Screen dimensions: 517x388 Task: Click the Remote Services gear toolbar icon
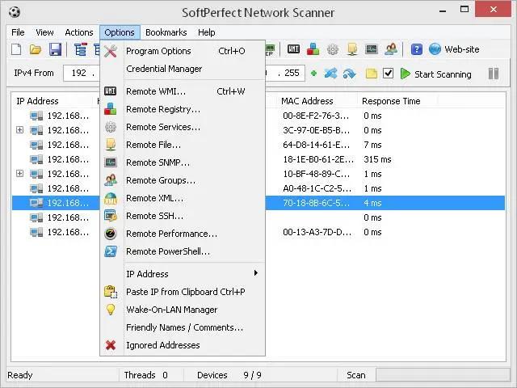(x=333, y=49)
